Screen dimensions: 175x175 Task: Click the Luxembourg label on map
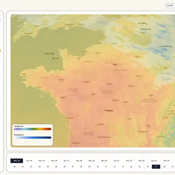165,46
